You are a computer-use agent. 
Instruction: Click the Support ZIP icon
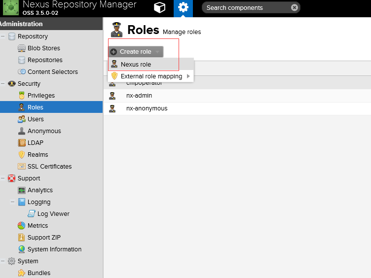click(22, 238)
